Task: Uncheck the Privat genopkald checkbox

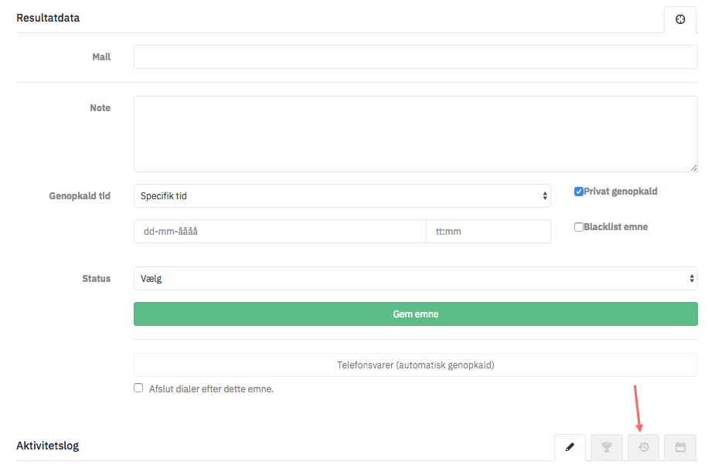Action: (x=578, y=192)
